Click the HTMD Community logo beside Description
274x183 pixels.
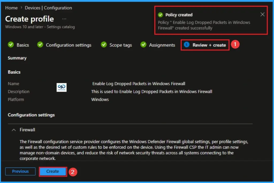click(61, 87)
